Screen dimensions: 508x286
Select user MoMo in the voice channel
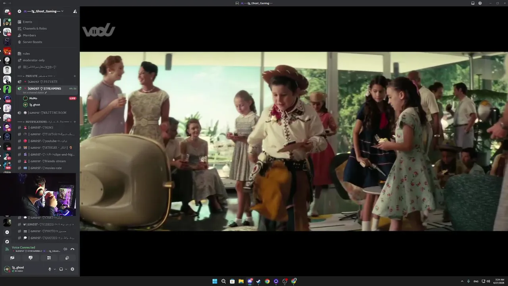[33, 98]
